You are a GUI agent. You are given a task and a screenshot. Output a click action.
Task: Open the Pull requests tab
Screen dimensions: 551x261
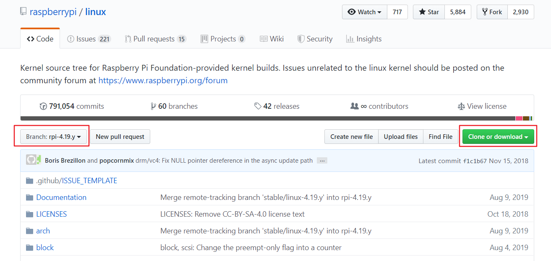point(155,39)
